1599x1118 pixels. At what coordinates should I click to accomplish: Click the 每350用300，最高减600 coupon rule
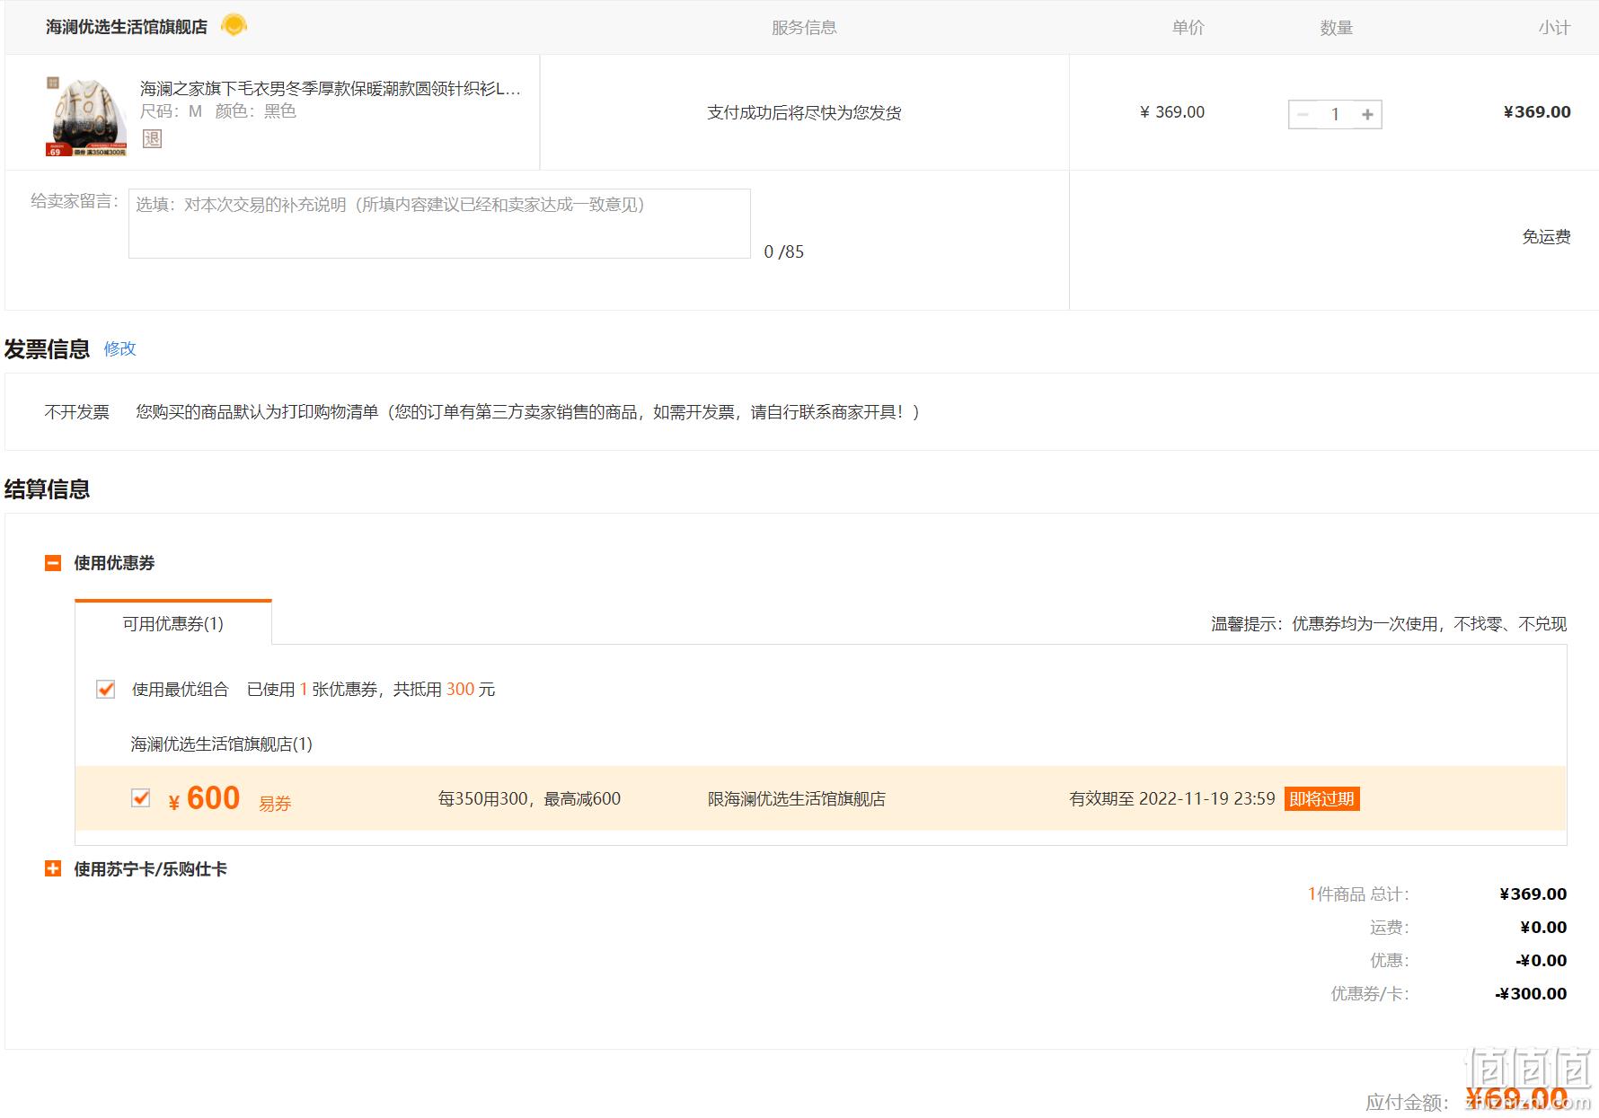tap(529, 798)
